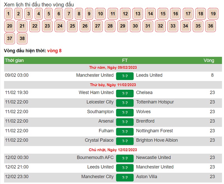Select round 30 button
This screenshot has width=224, height=184.
135,26
